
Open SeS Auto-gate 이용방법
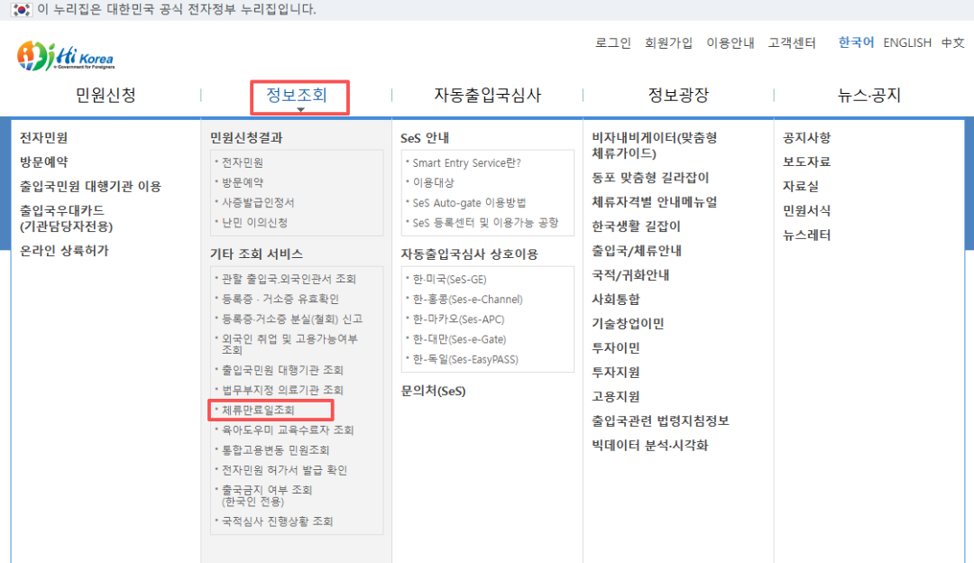pyautogui.click(x=469, y=202)
